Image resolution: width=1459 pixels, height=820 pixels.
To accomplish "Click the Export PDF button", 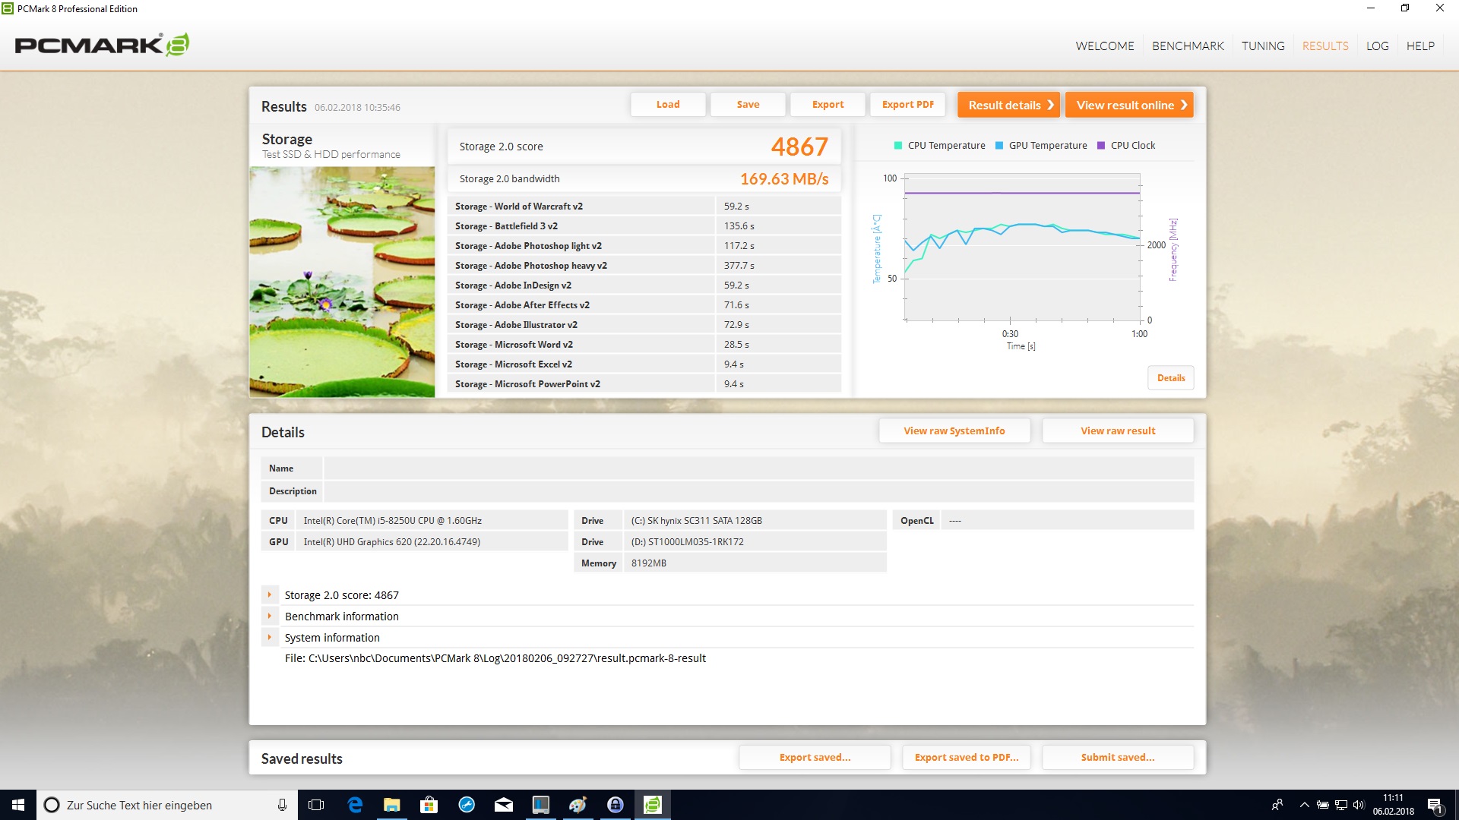I will [907, 105].
